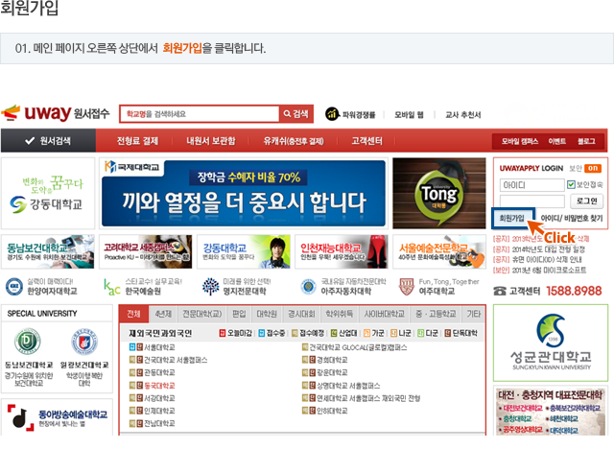Click the 아이디 input field

pos(531,185)
